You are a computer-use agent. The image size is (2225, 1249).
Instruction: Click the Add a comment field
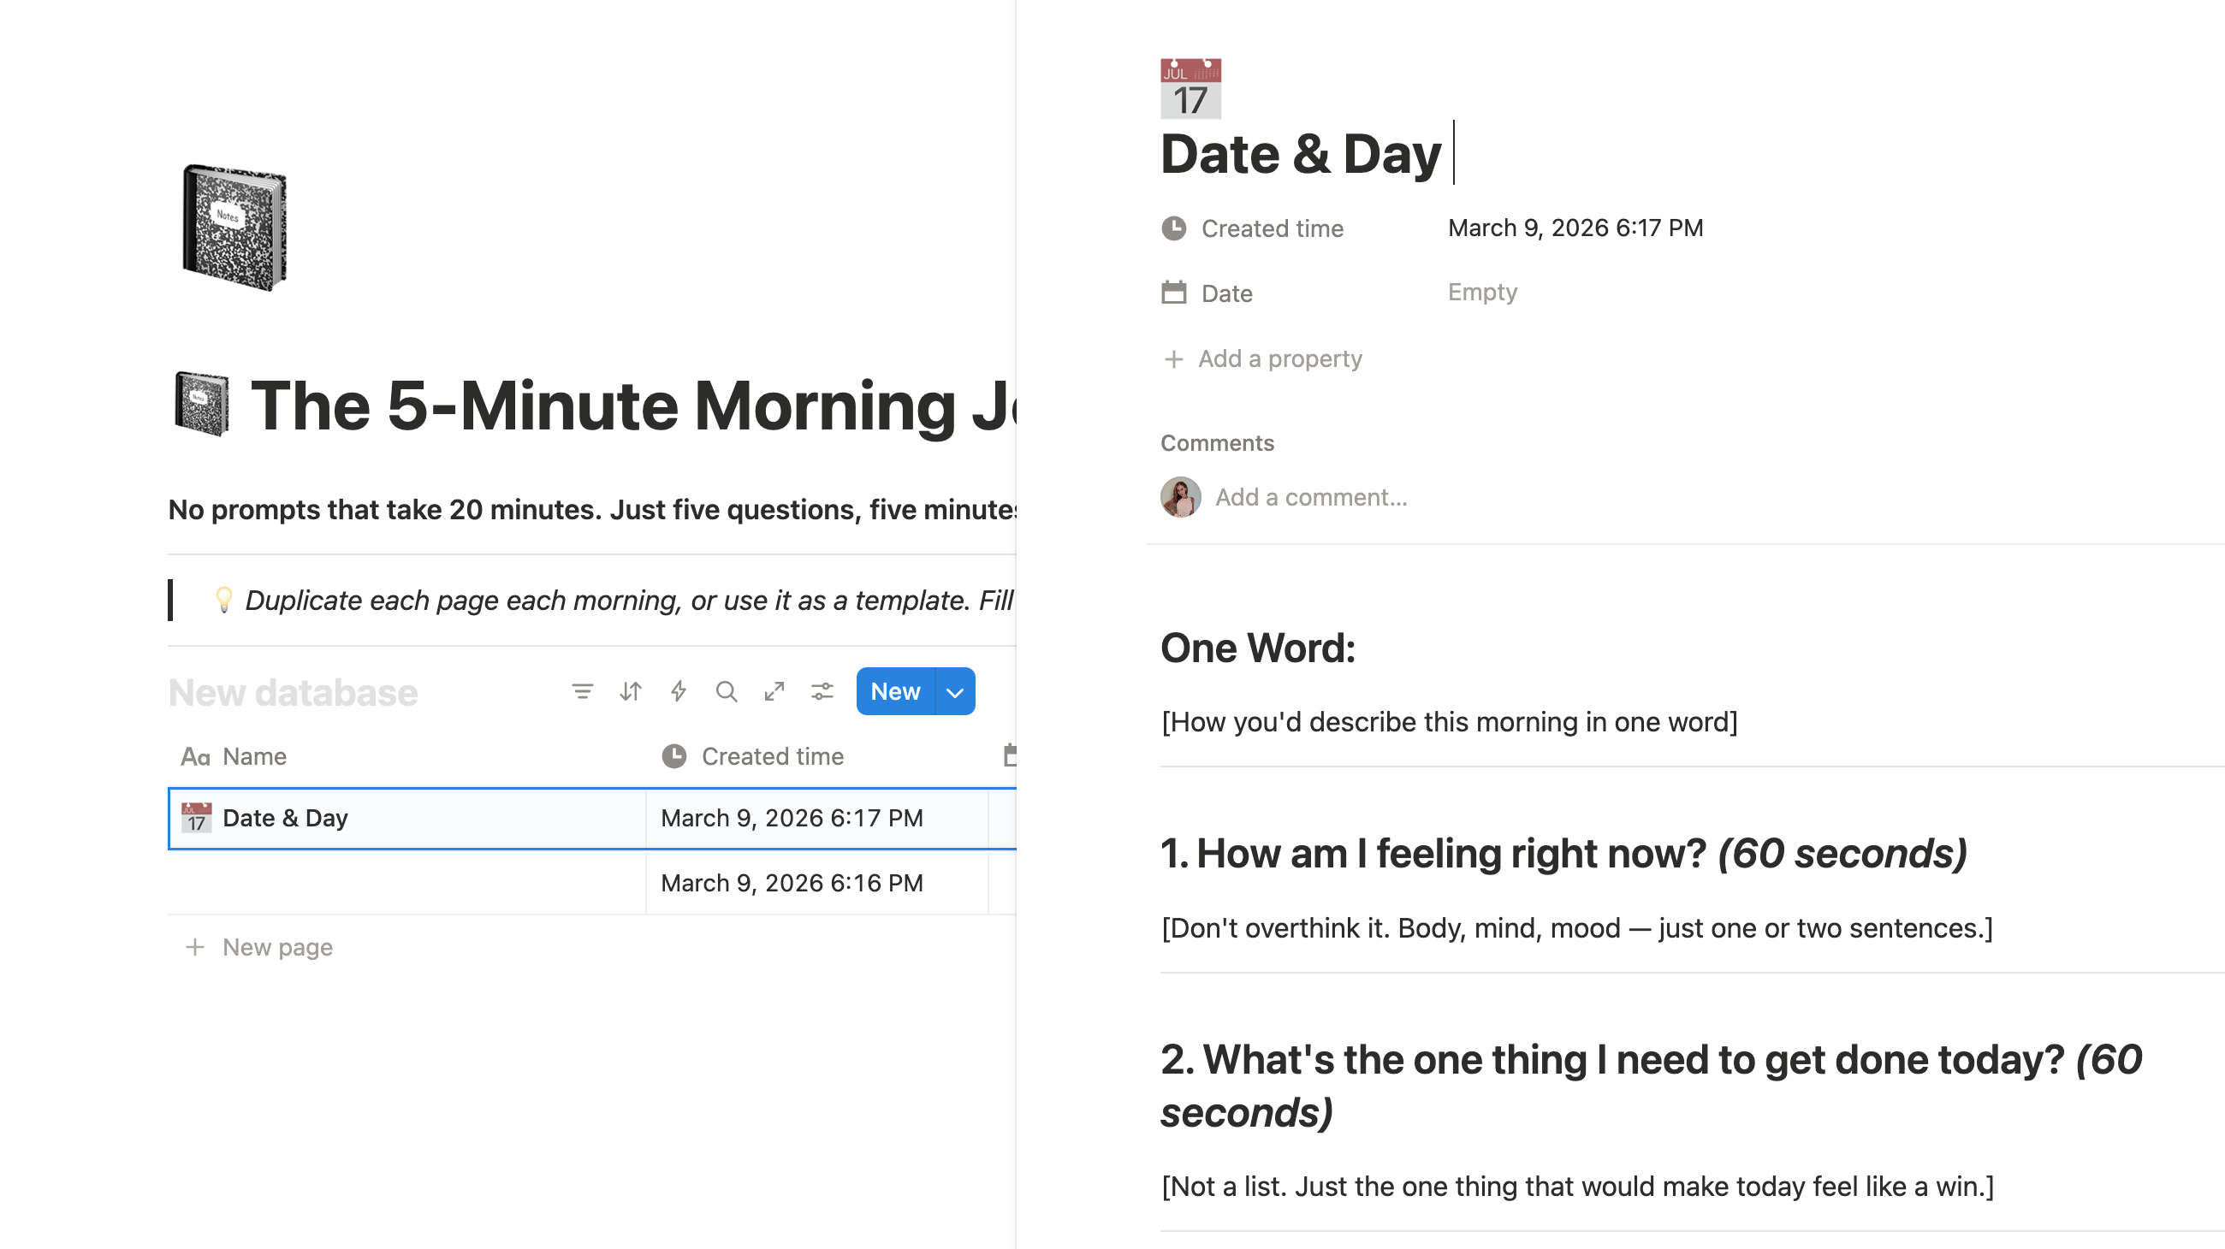point(1311,497)
